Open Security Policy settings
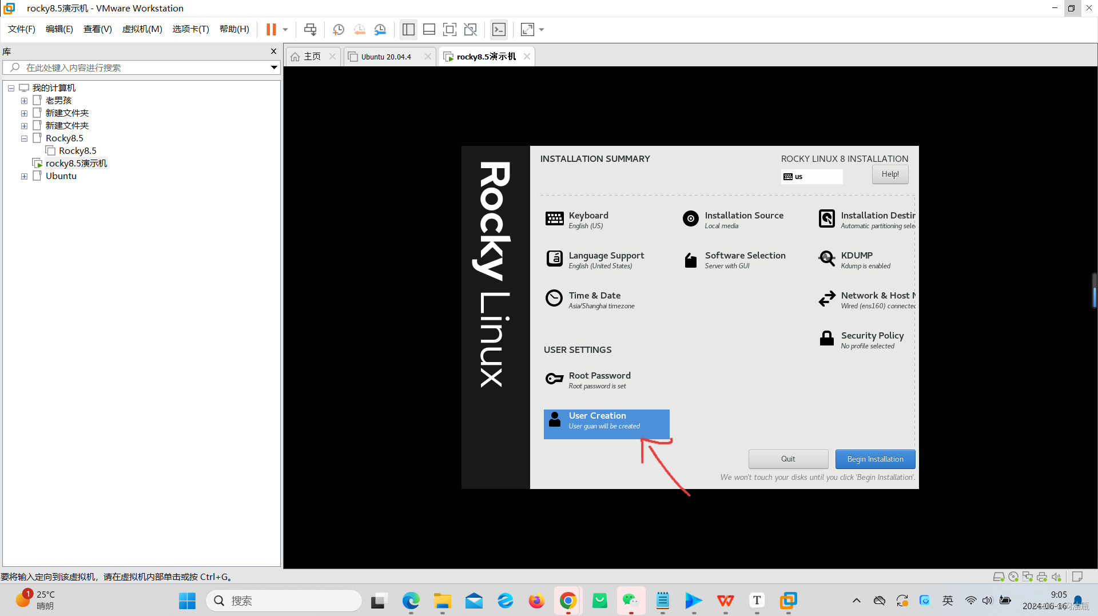The width and height of the screenshot is (1098, 616). tap(861, 340)
